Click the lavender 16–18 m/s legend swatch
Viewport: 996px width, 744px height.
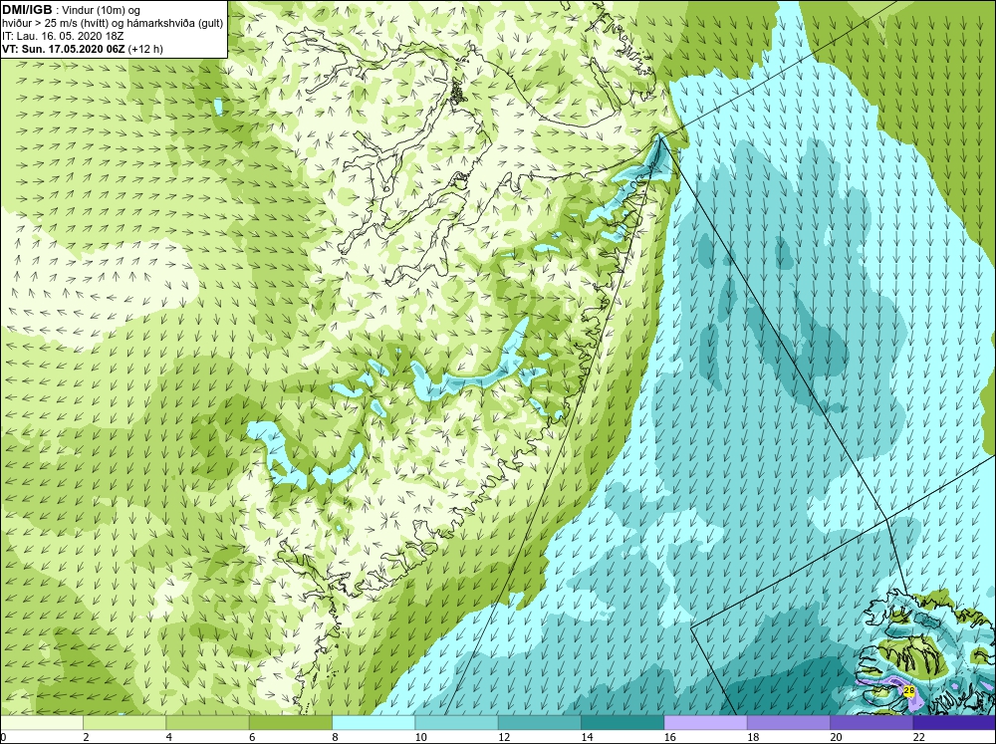pos(706,723)
